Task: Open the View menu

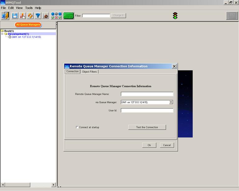Action: 19,8
